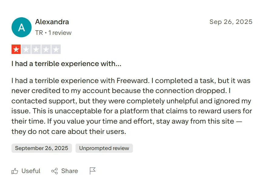Click the 'September 26, 2025' date tag
This screenshot has height=190, width=264.
coord(42,148)
